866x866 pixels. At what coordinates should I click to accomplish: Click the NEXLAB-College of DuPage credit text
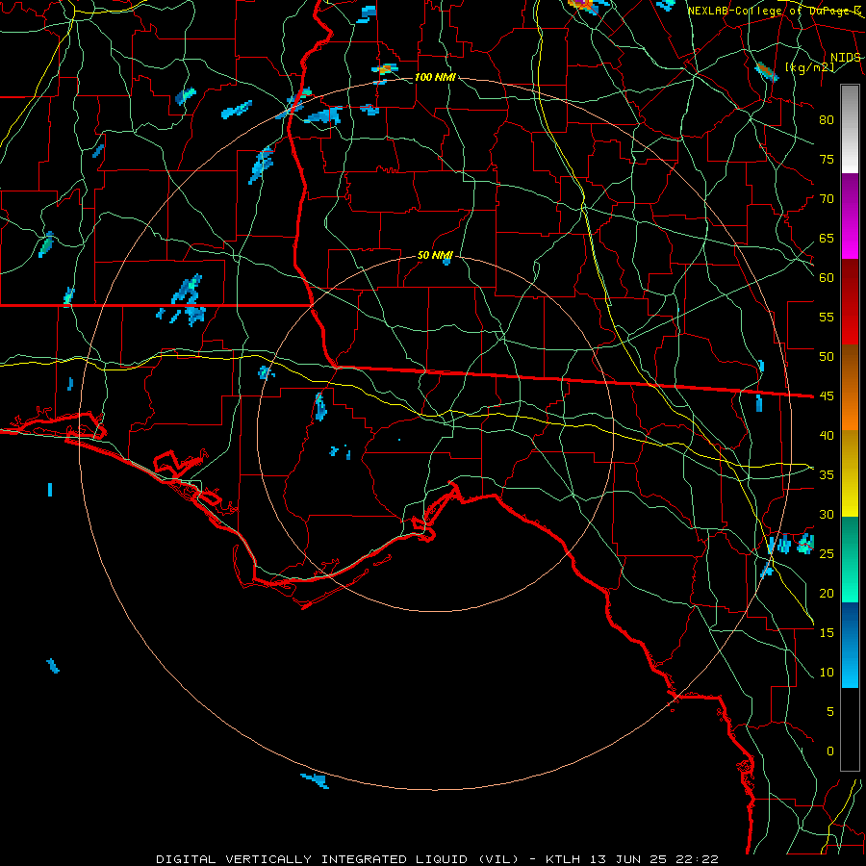pyautogui.click(x=775, y=11)
